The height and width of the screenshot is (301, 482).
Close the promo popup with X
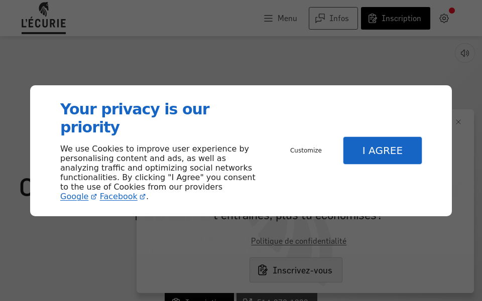(458, 122)
